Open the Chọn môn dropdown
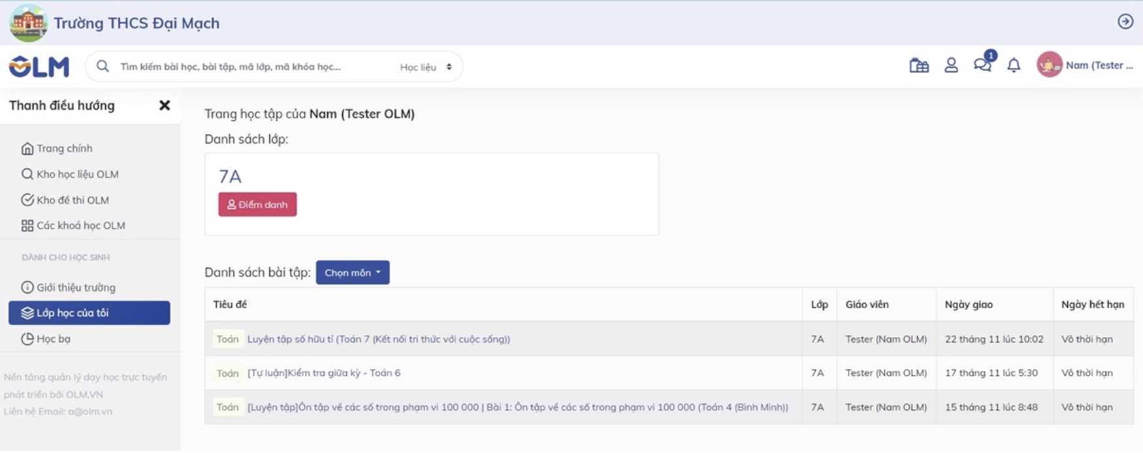This screenshot has width=1143, height=453. pos(353,273)
